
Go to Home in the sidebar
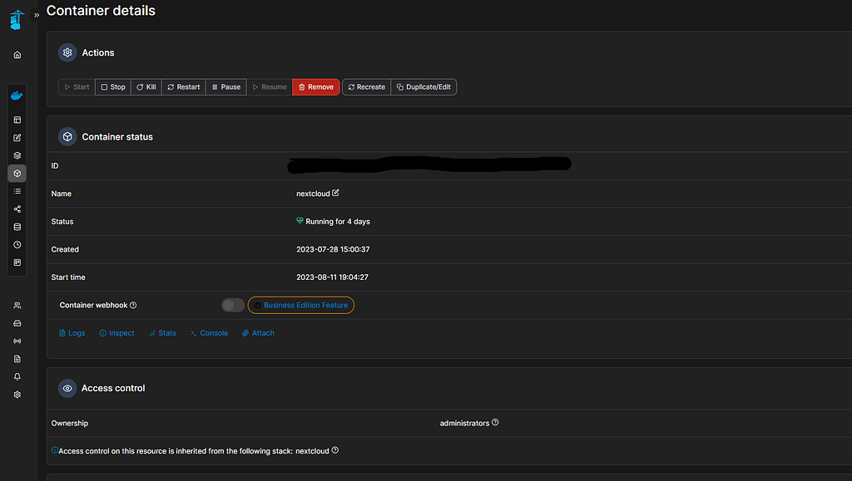click(x=17, y=55)
